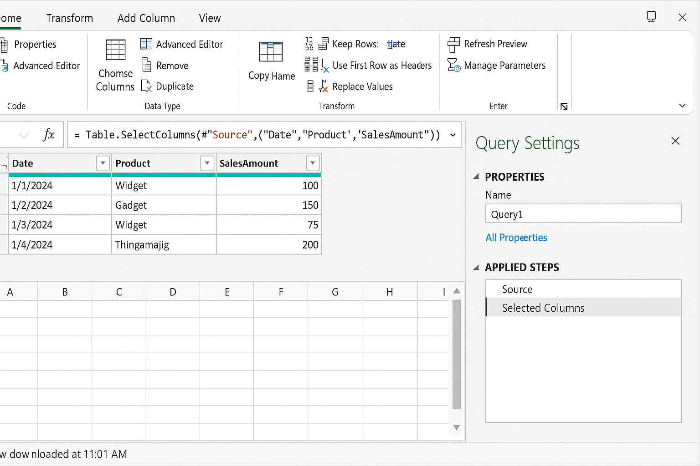Click the window restore icon at top right

coord(651,17)
